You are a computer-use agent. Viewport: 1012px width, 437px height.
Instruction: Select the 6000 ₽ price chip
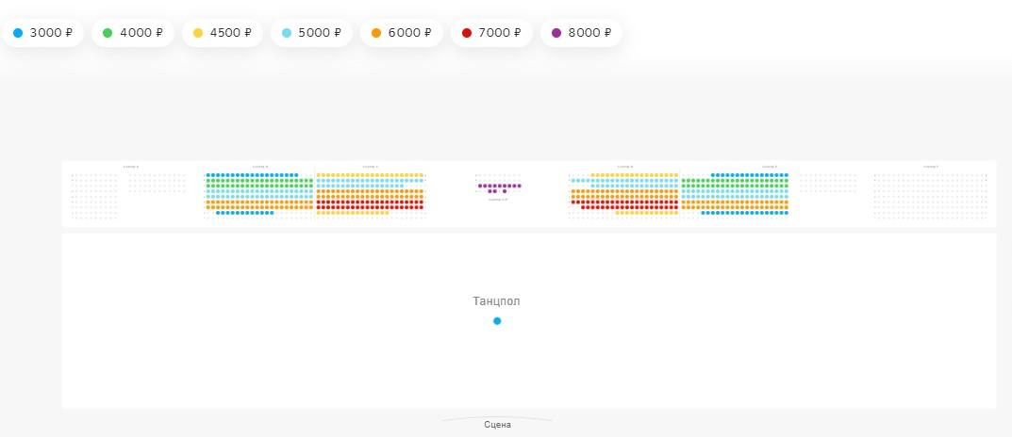click(x=401, y=33)
